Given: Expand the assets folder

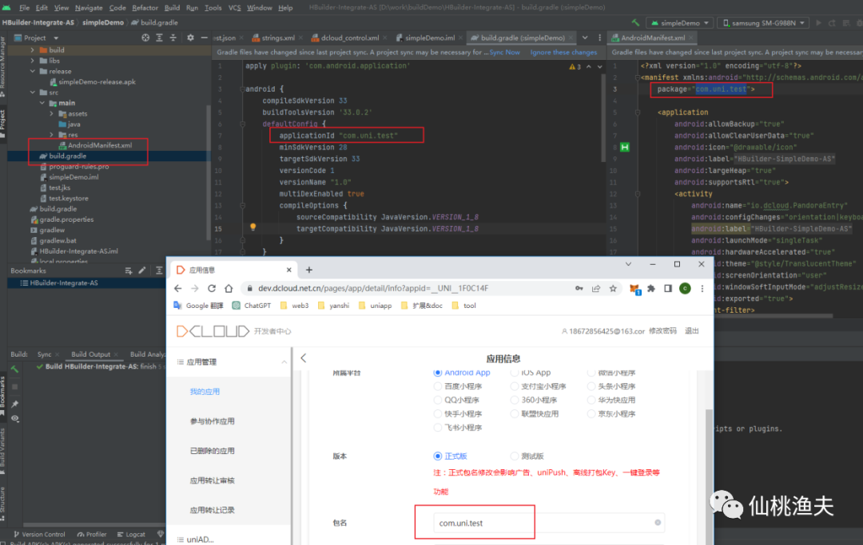Looking at the screenshot, I should coord(51,114).
